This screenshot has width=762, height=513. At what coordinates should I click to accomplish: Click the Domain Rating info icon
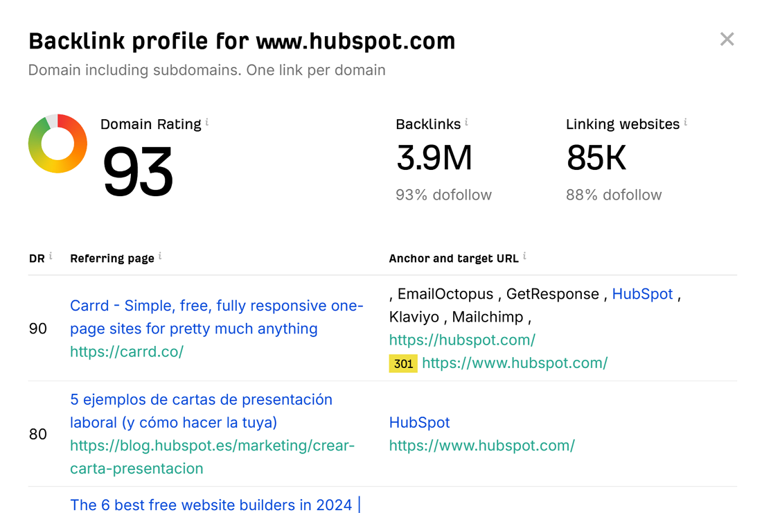point(207,122)
